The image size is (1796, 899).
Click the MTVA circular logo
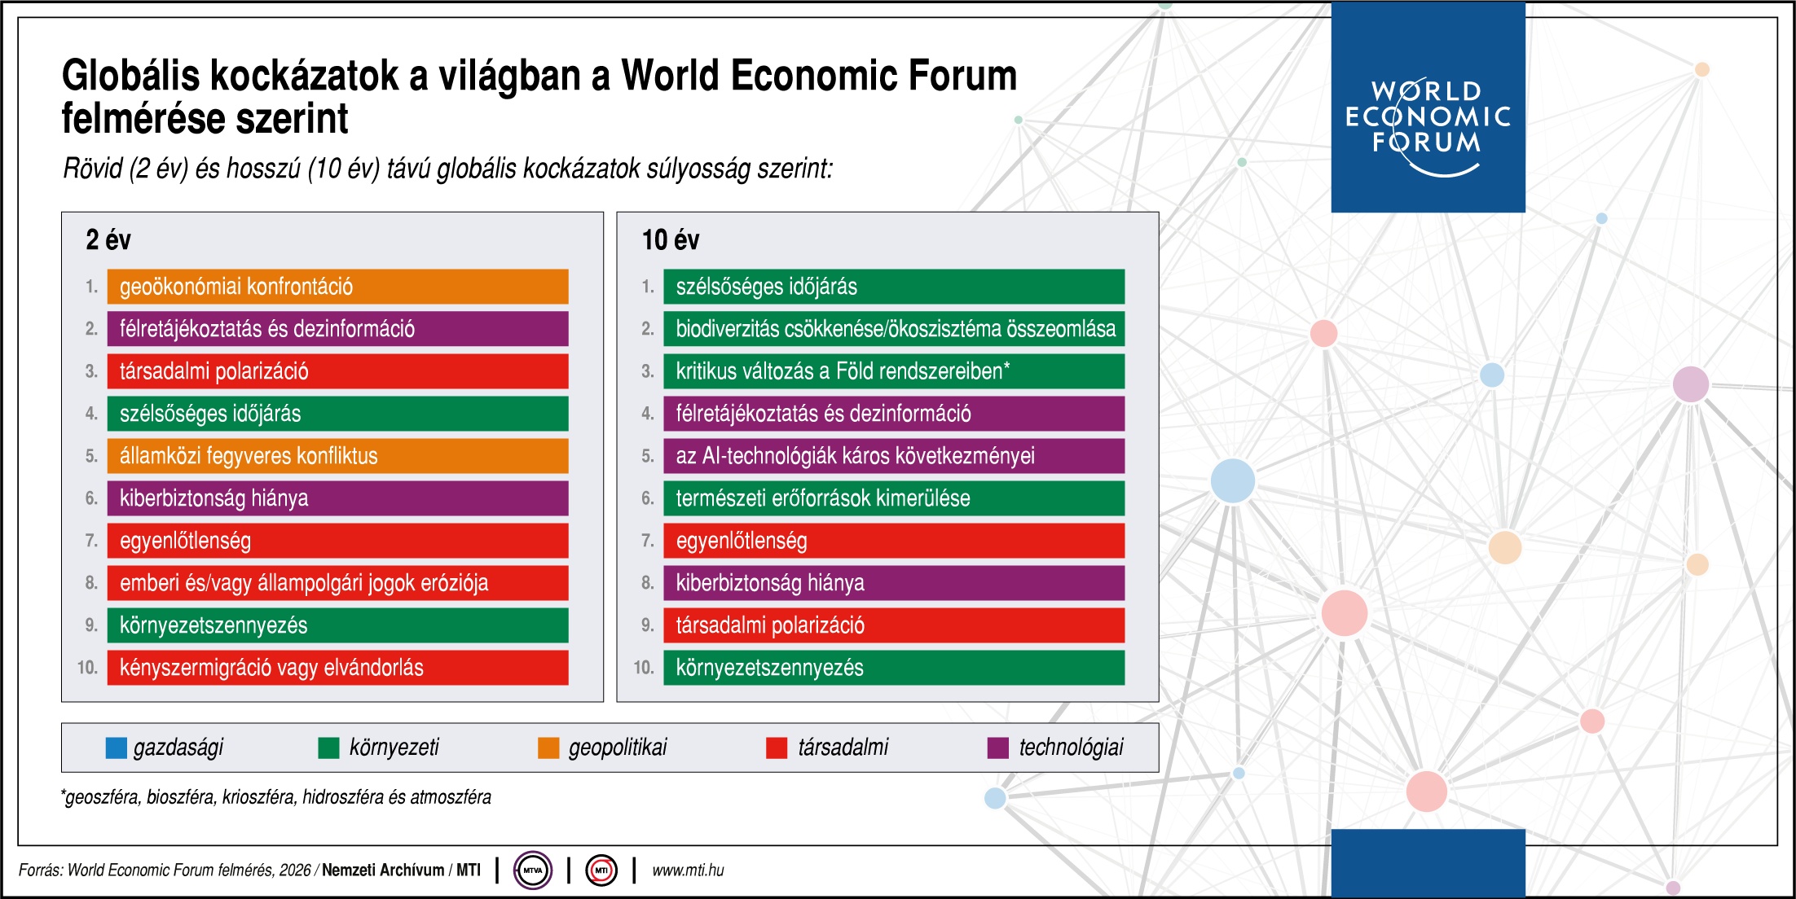[533, 870]
